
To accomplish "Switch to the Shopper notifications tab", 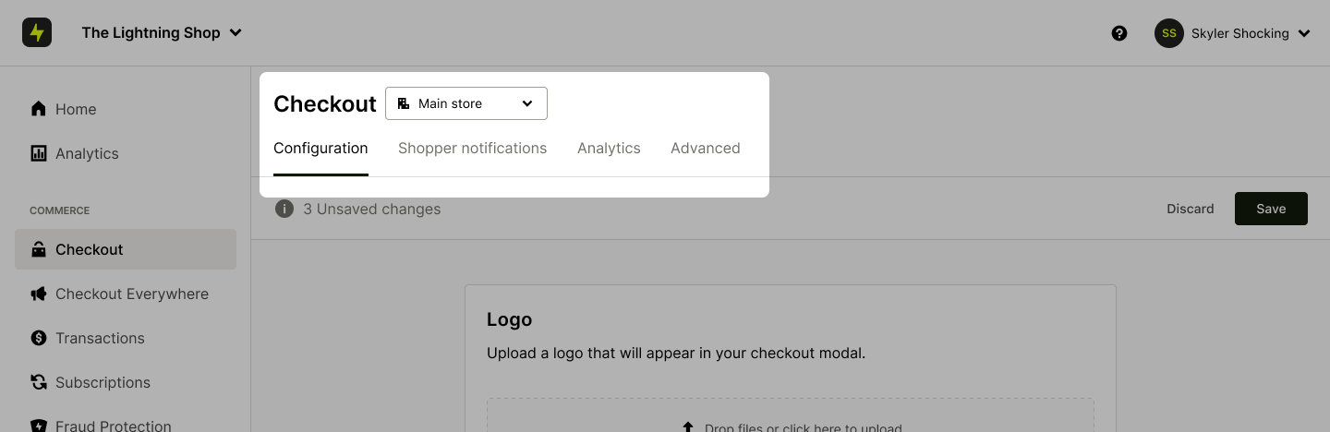I will coord(472,148).
